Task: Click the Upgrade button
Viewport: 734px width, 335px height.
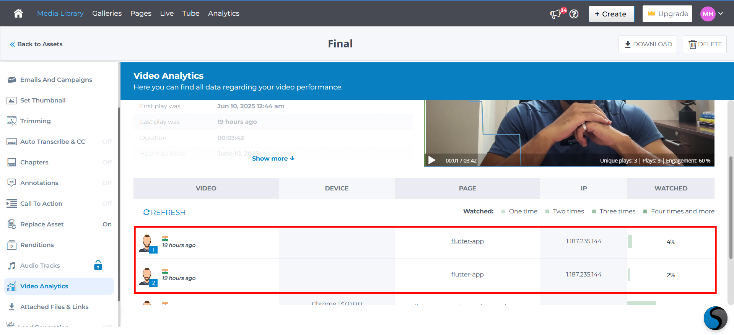Action: (x=667, y=14)
